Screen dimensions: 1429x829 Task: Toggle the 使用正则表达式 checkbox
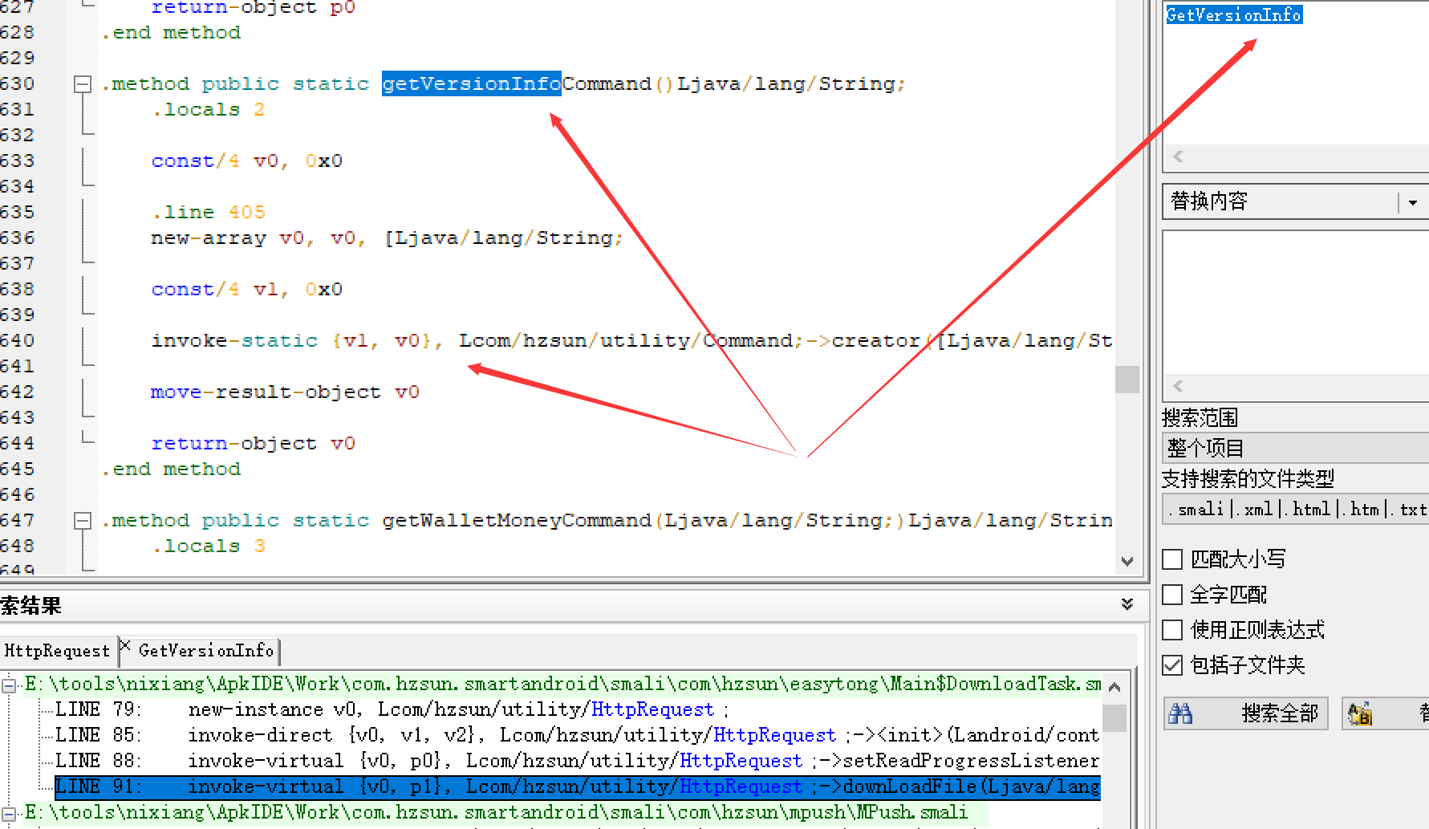[x=1172, y=629]
